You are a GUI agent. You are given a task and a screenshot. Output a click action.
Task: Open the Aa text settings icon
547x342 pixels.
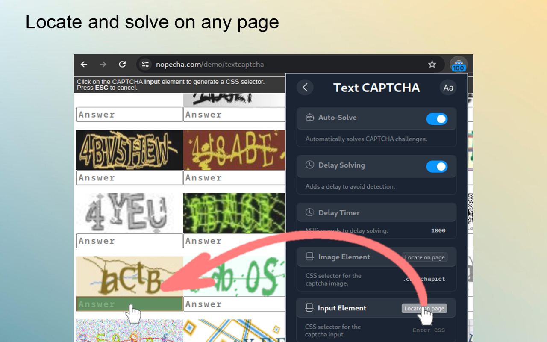[448, 88]
